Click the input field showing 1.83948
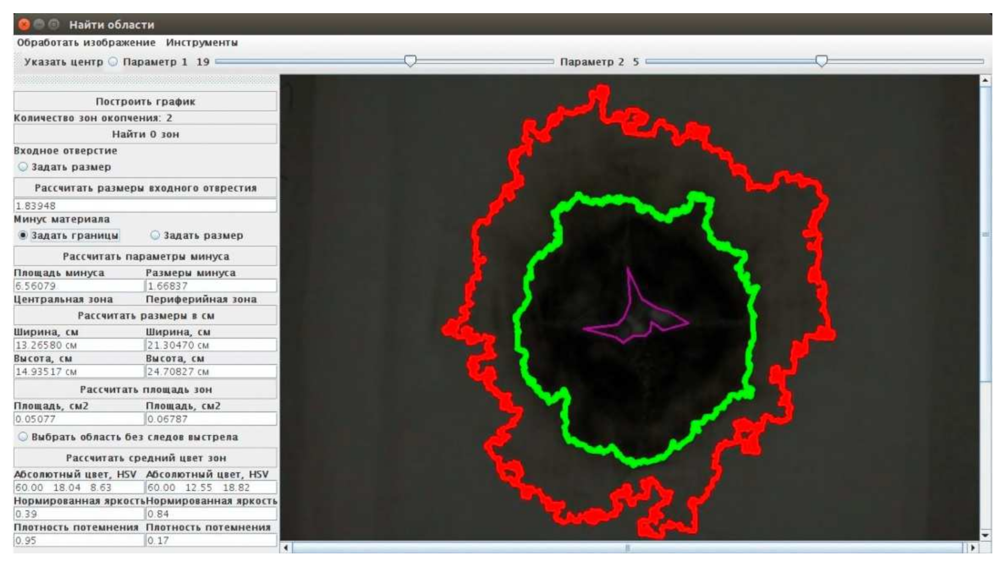This screenshot has height=566, width=1002. point(145,206)
